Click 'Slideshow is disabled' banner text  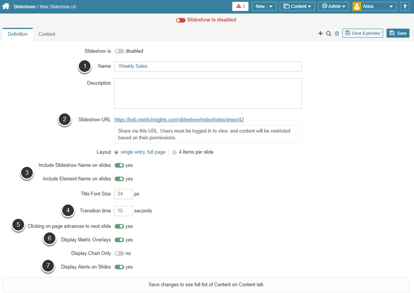212,20
